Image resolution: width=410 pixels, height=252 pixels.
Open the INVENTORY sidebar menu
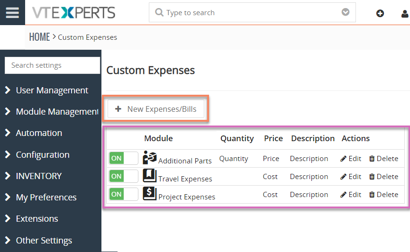coord(34,176)
